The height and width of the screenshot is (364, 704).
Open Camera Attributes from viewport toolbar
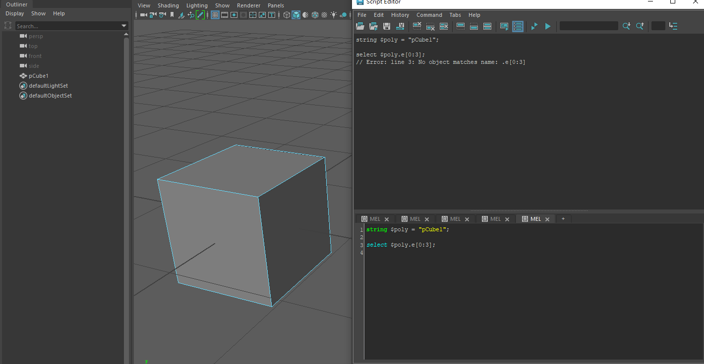coord(162,15)
